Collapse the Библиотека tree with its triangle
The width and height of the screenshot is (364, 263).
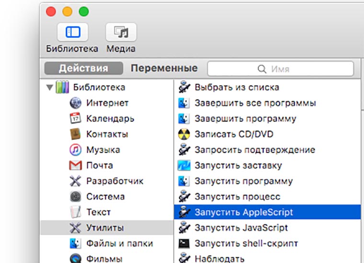pyautogui.click(x=49, y=88)
